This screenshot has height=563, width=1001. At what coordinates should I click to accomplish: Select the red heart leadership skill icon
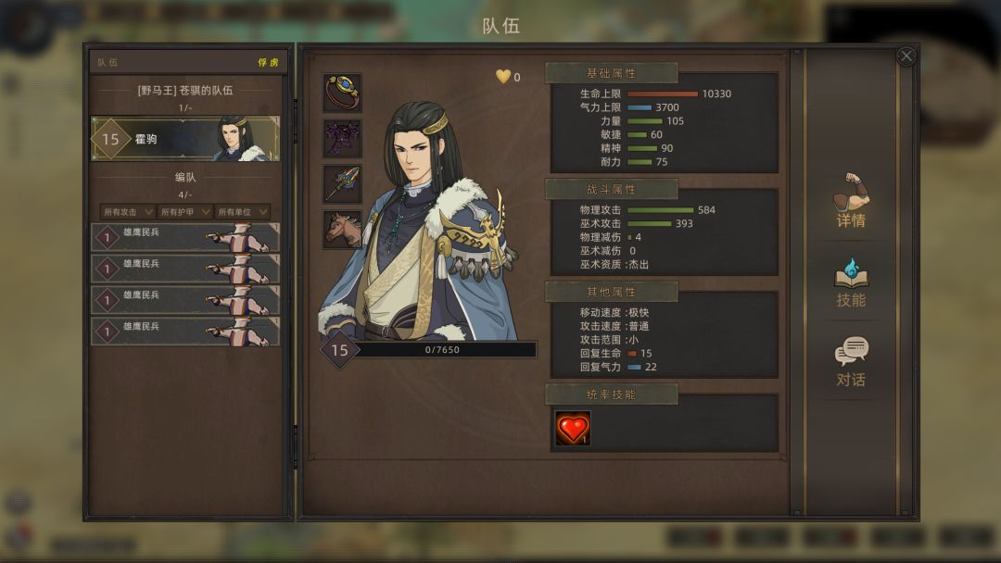(572, 428)
